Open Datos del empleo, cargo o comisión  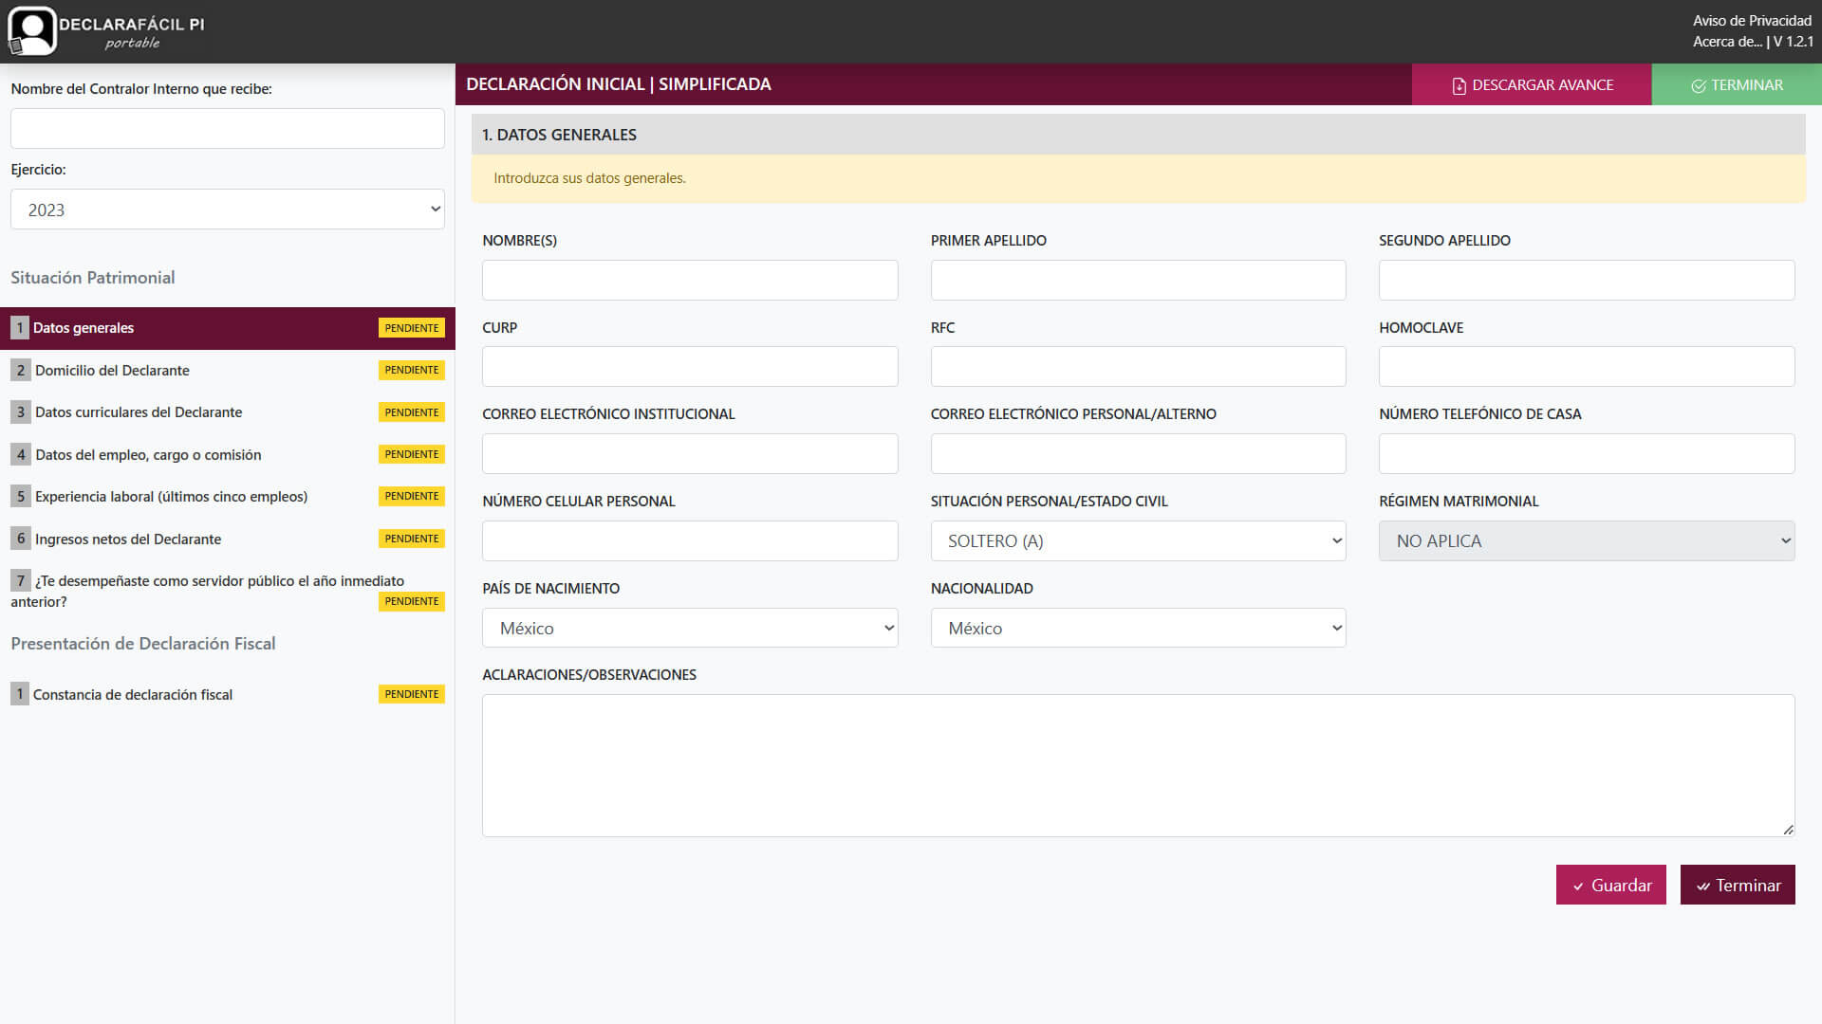[x=228, y=454]
